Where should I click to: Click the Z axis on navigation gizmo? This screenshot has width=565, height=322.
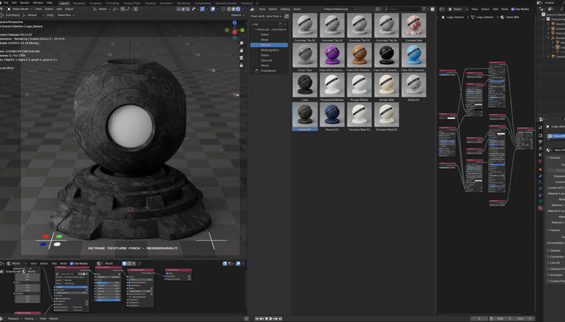(235, 23)
